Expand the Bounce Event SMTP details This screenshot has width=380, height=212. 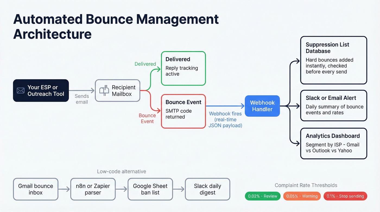coord(183,111)
